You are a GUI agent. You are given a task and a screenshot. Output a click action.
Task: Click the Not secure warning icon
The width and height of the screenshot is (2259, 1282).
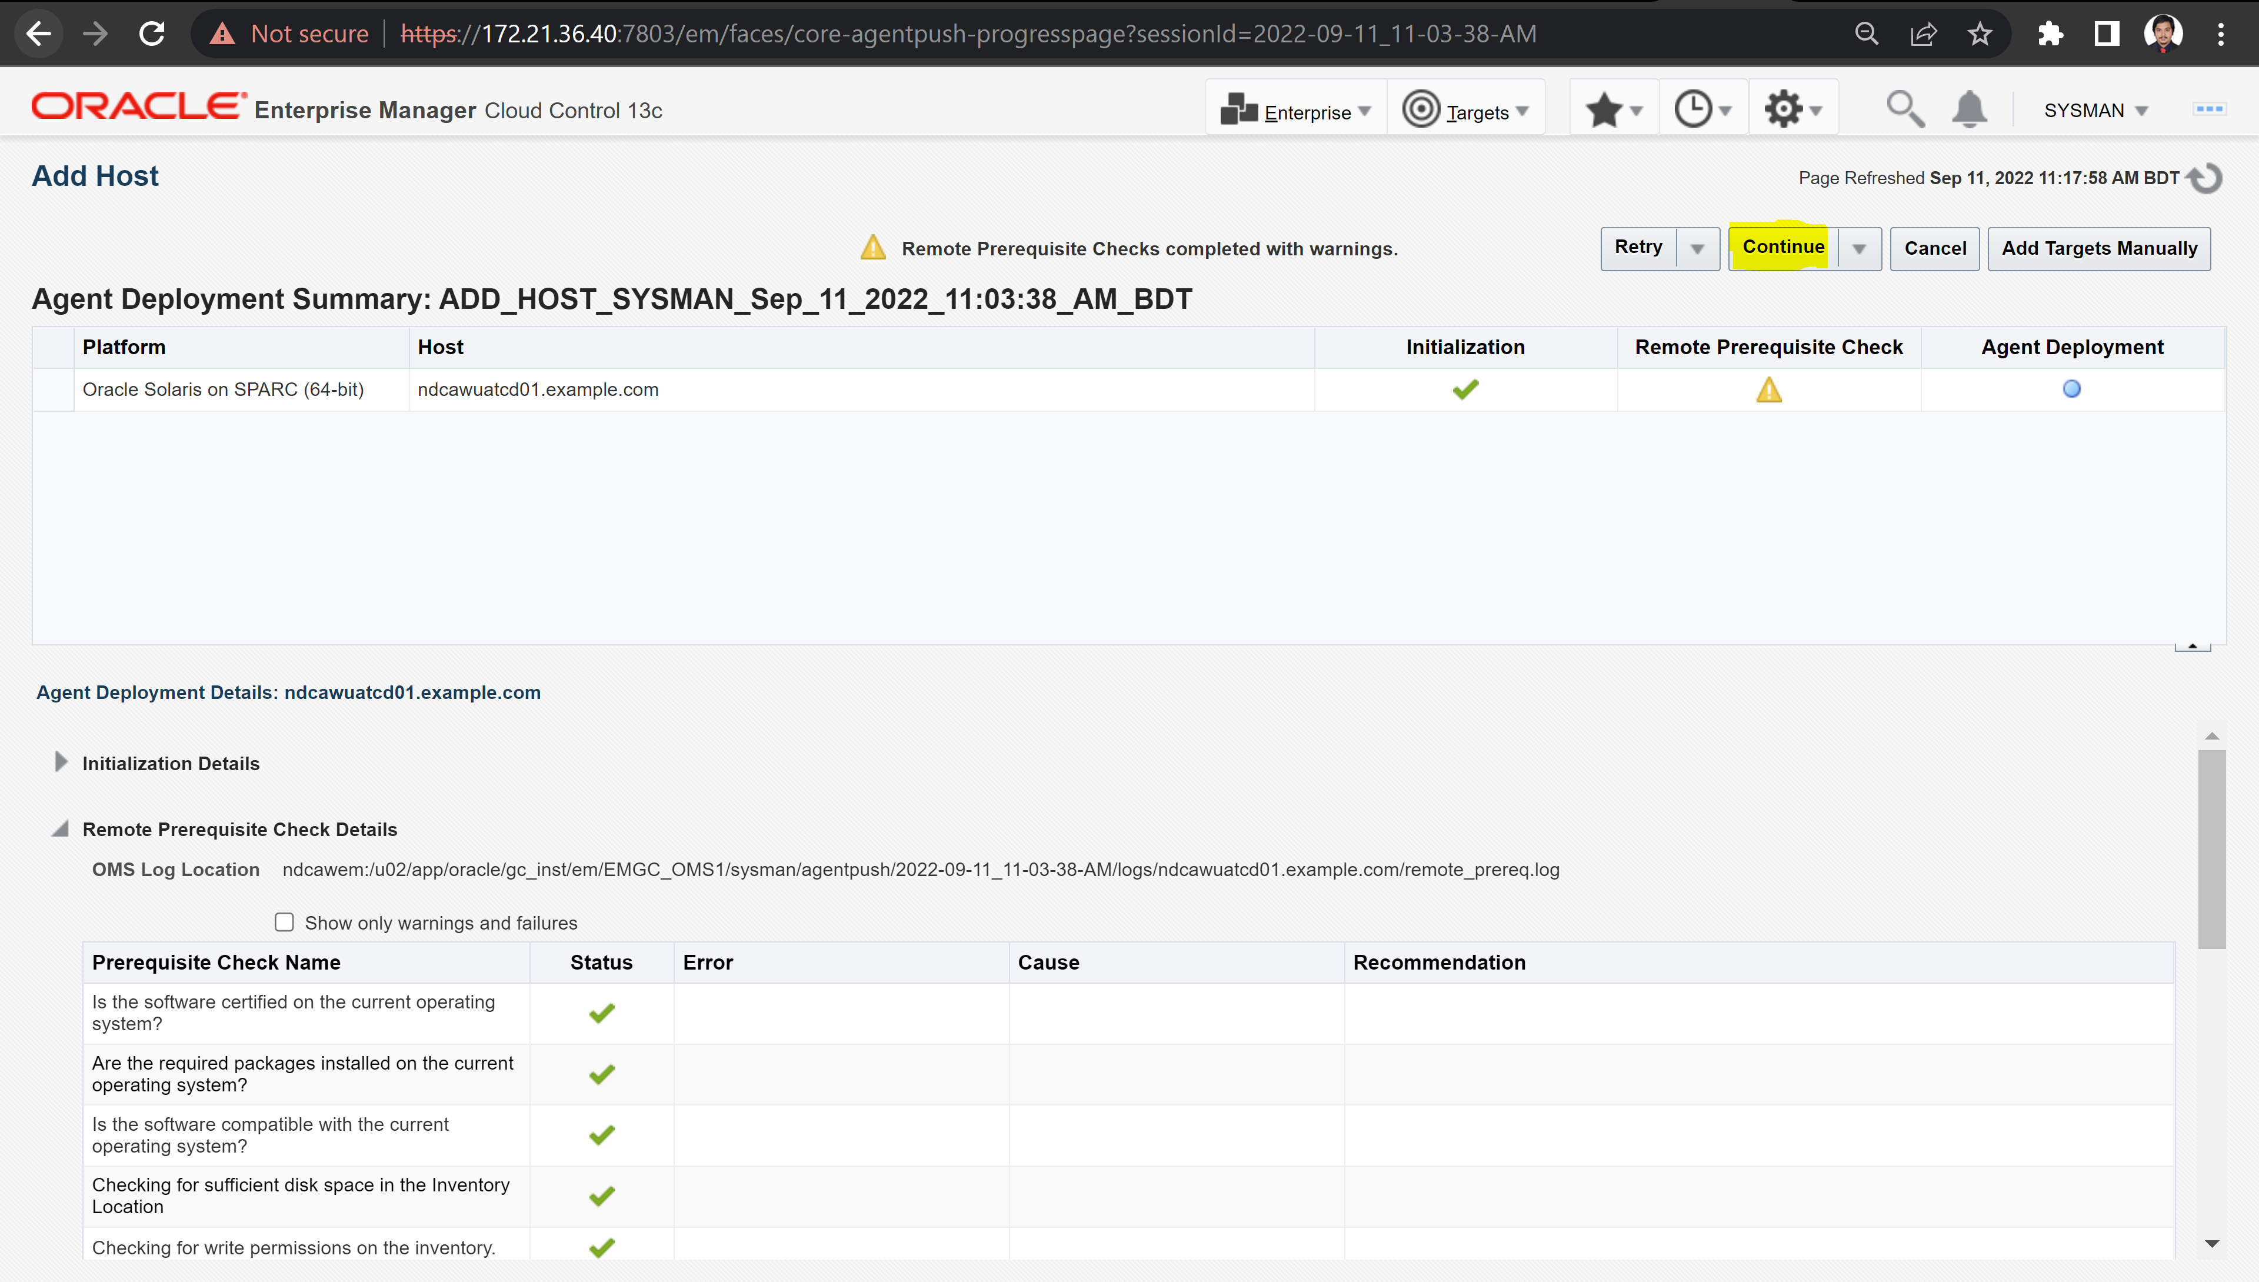[222, 34]
